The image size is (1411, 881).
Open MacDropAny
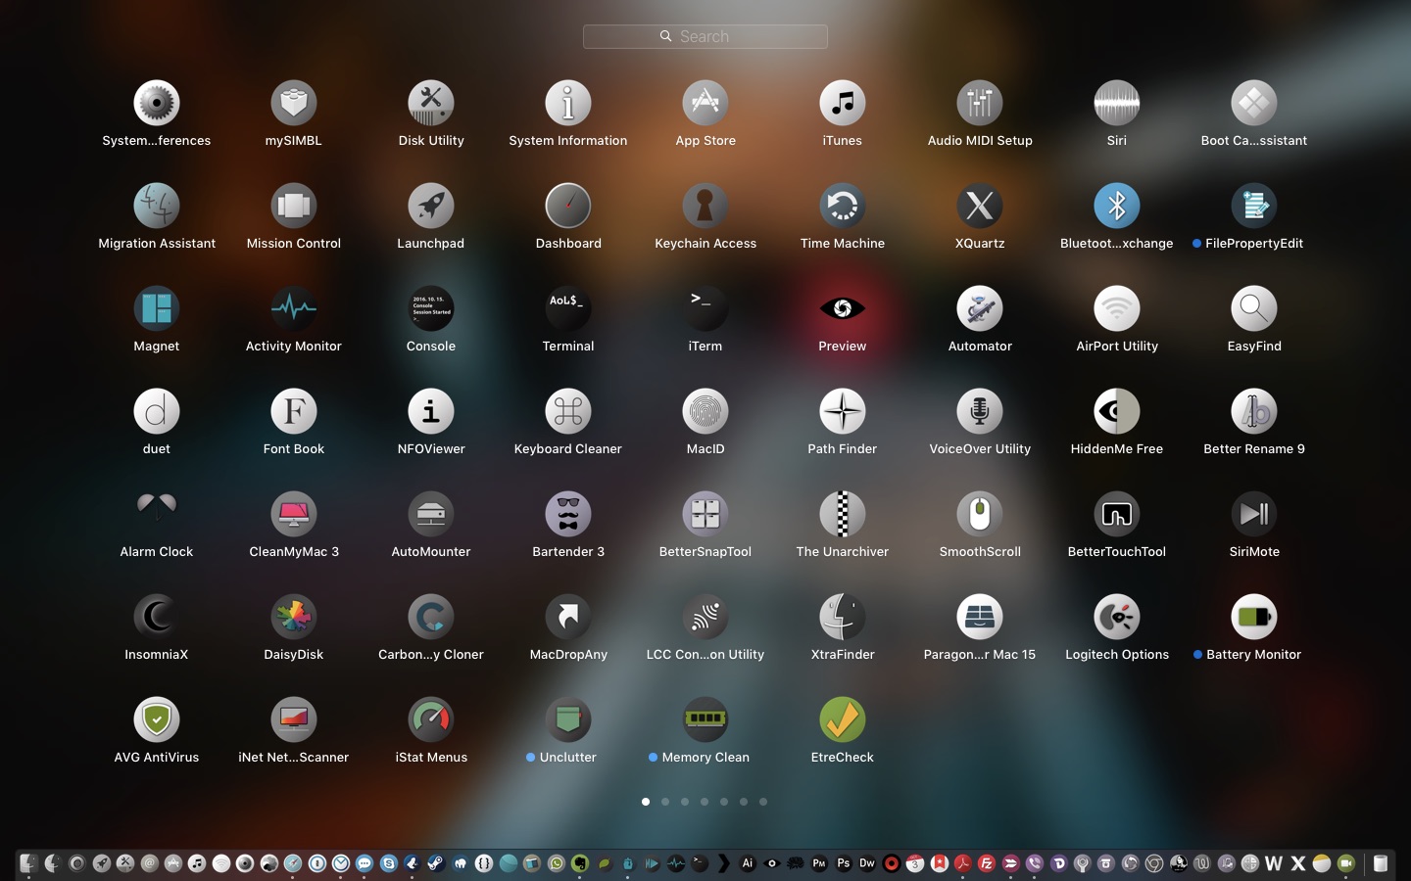click(x=568, y=617)
